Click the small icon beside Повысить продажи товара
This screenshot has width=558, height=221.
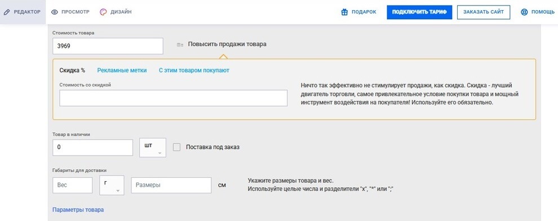[x=180, y=45]
